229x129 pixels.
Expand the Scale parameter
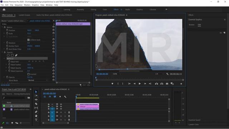coord(4,33)
